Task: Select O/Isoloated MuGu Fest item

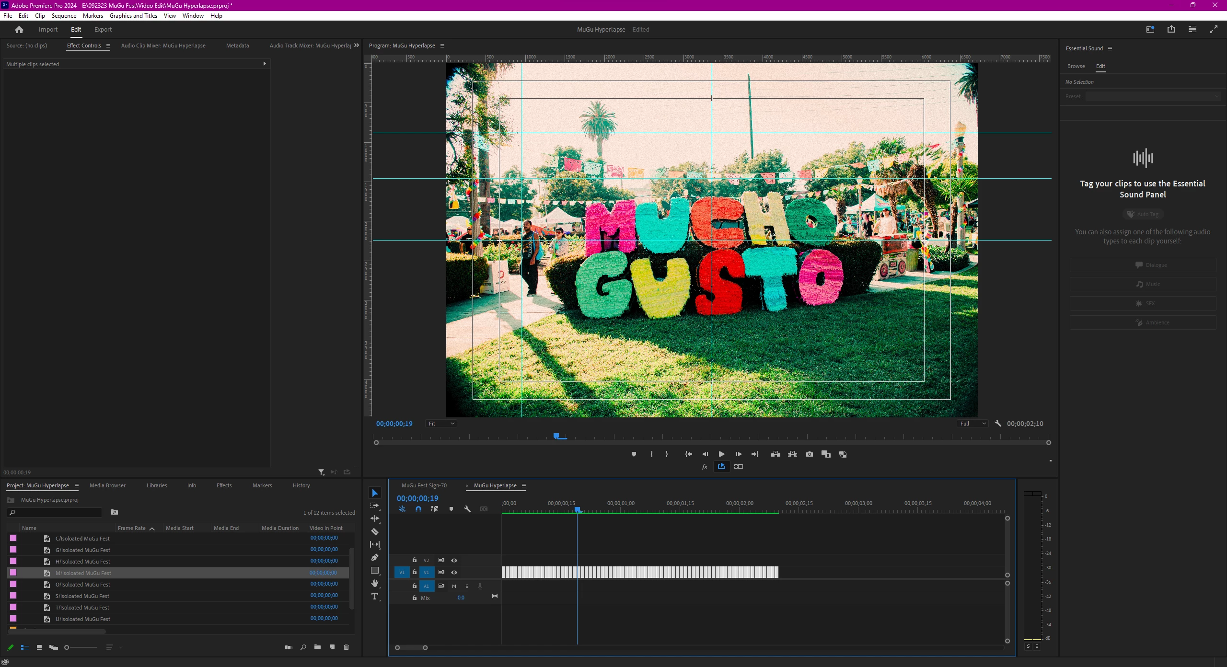Action: 82,585
